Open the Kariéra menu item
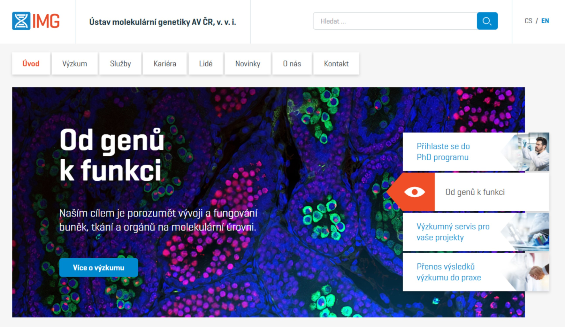 pos(165,64)
